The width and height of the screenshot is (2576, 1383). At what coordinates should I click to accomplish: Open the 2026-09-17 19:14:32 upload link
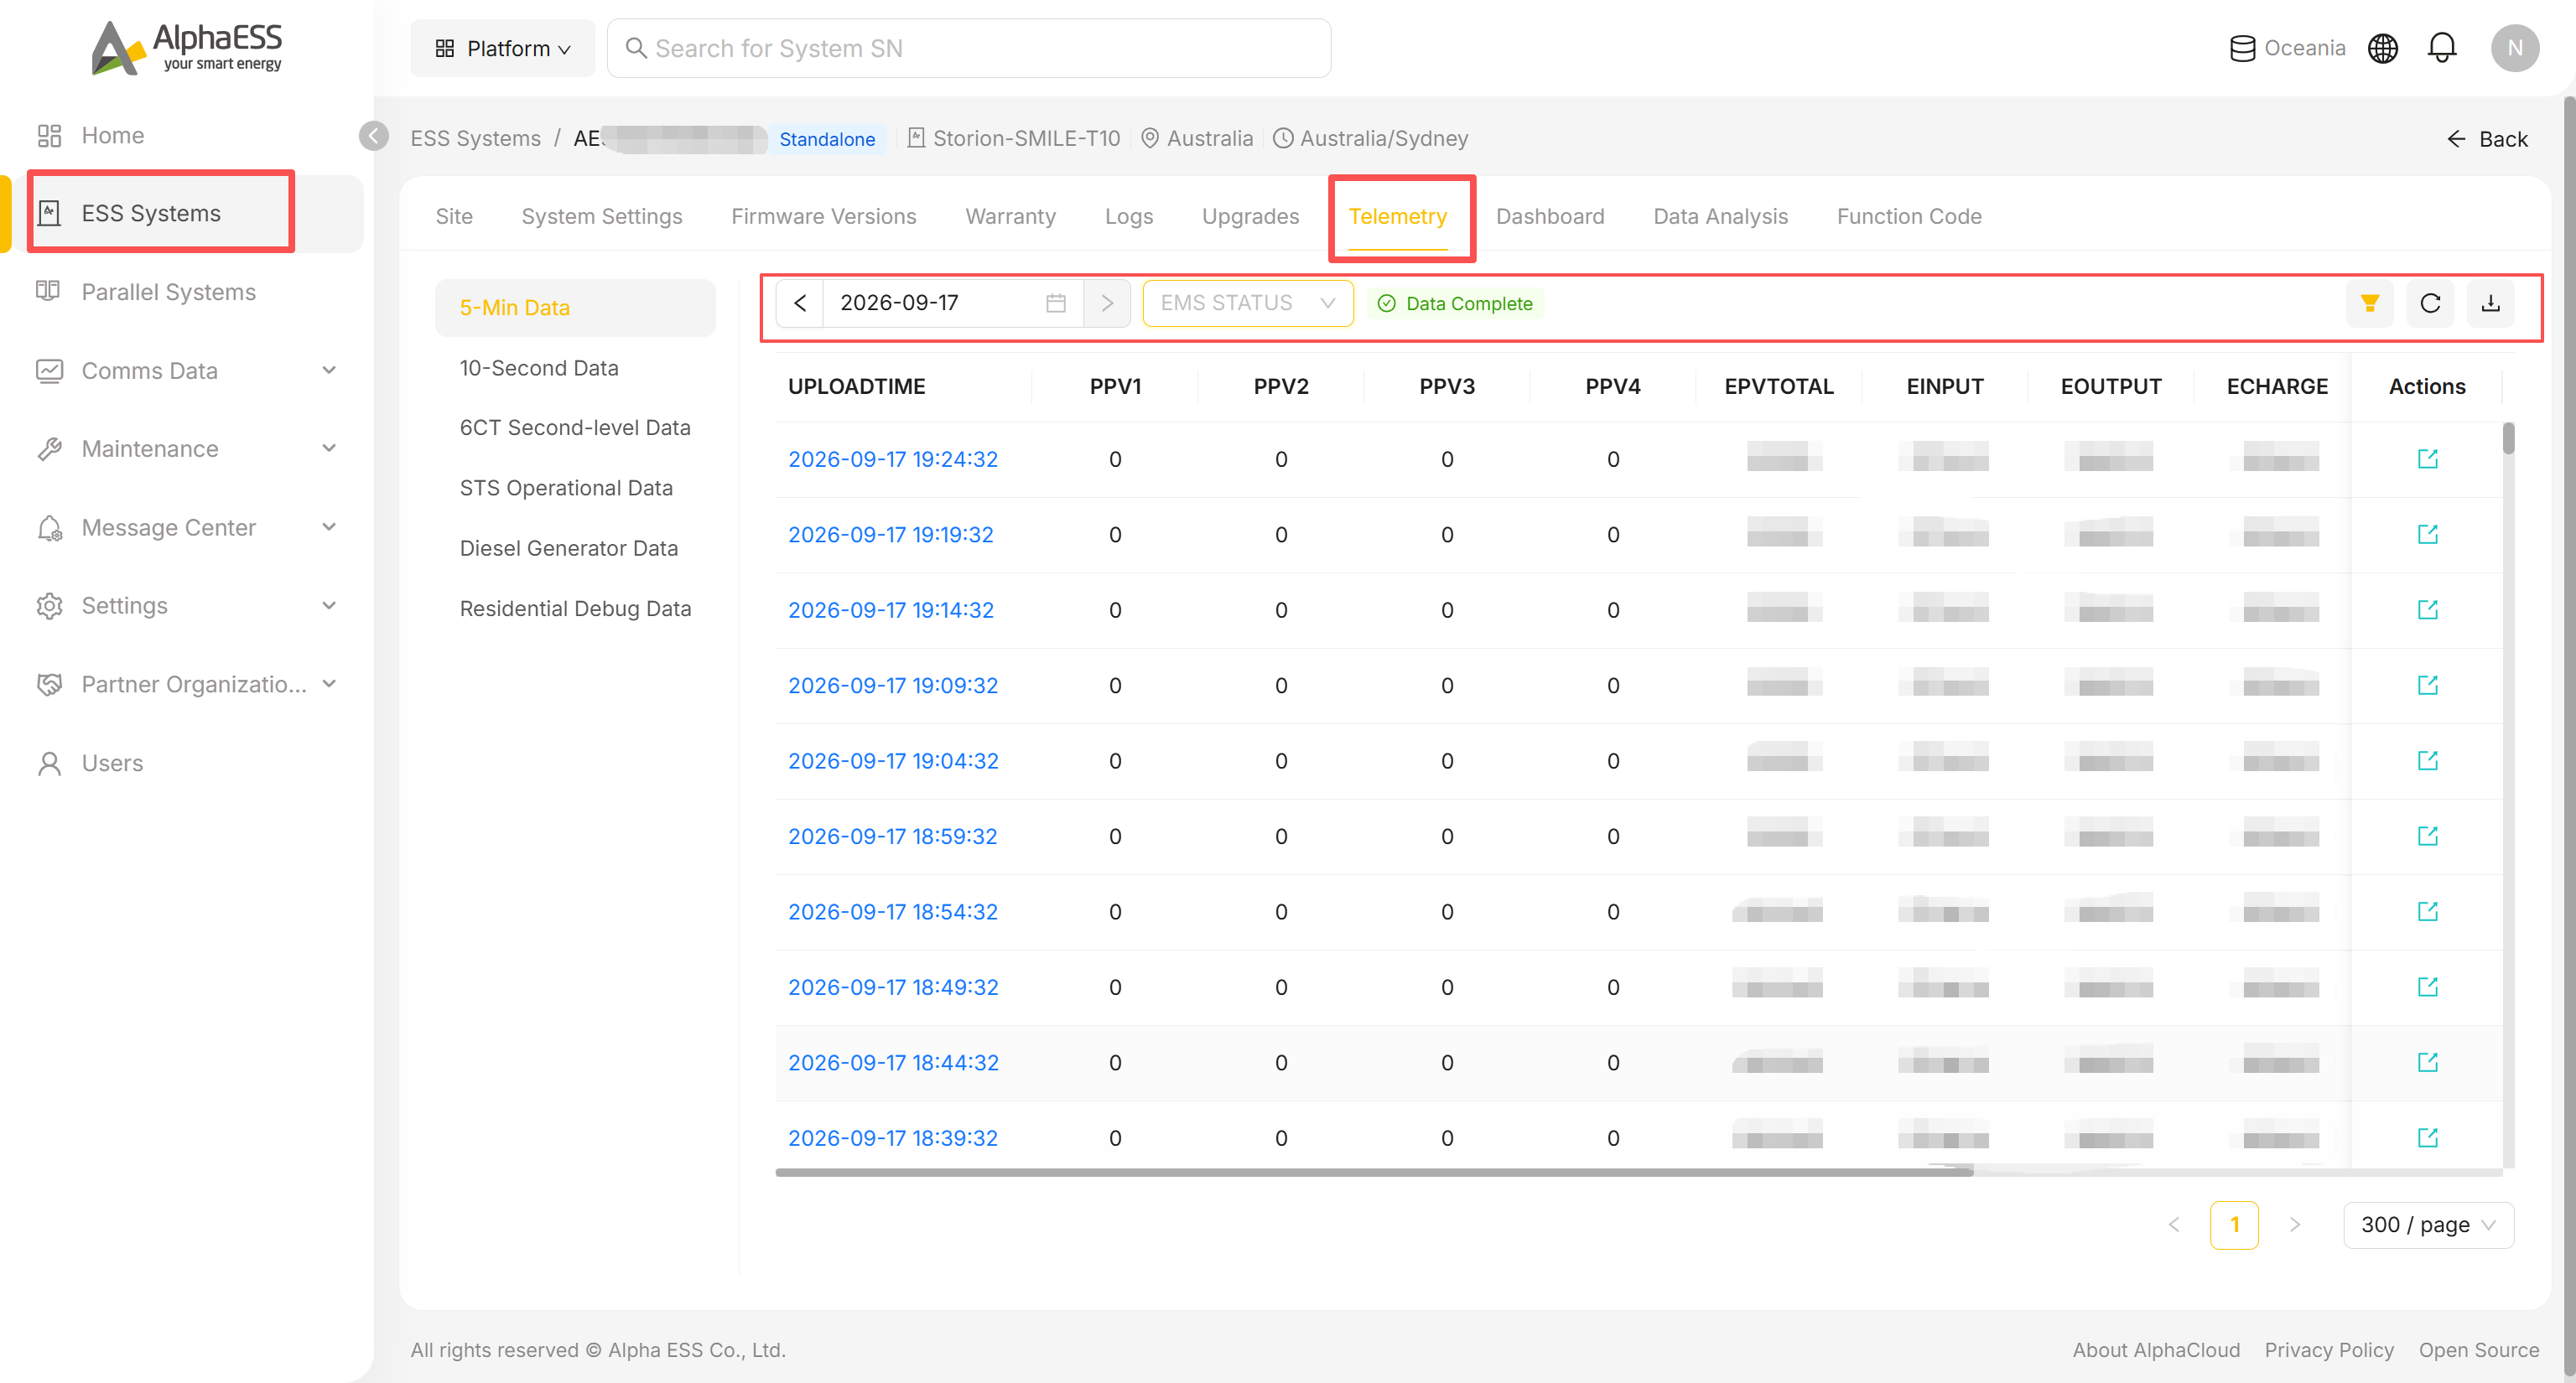890,609
